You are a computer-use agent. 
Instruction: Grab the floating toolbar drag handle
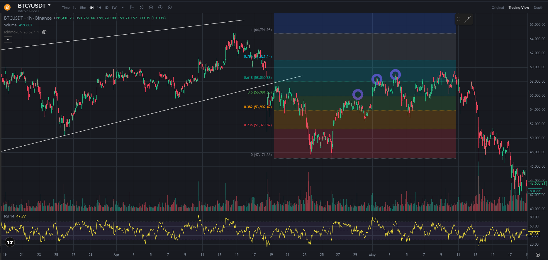point(458,19)
